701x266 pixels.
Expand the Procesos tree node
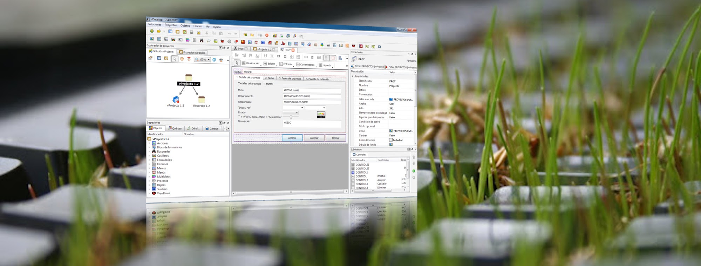149,181
